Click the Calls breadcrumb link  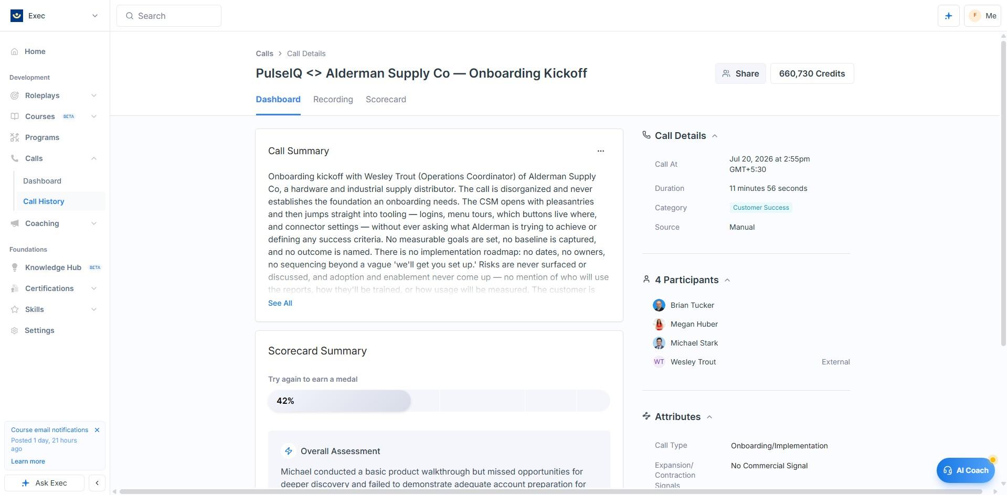tap(264, 53)
